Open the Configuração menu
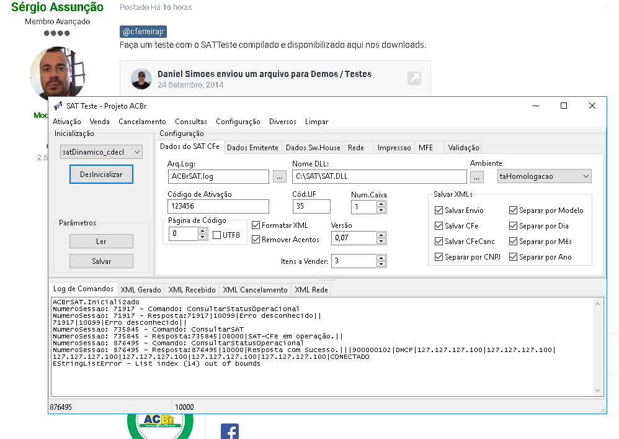 (x=238, y=122)
